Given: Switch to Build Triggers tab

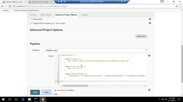Looking at the screenshot, I should tap(46, 15).
